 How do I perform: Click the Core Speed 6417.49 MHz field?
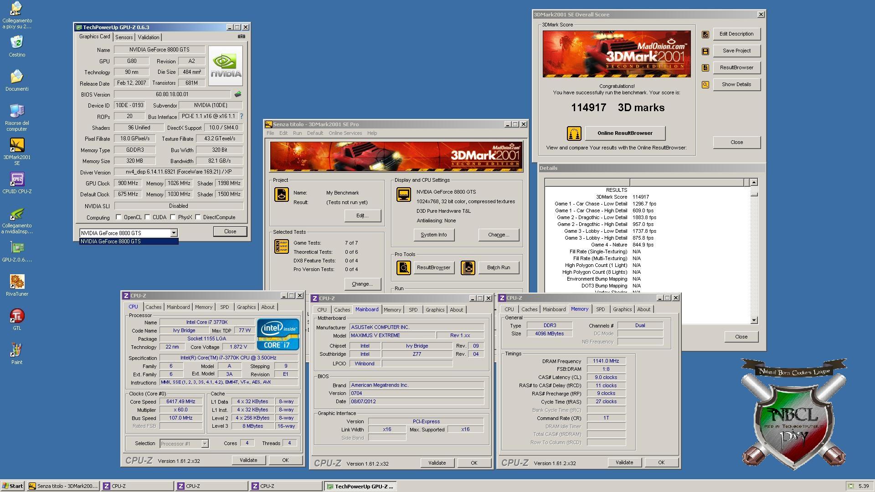(181, 402)
